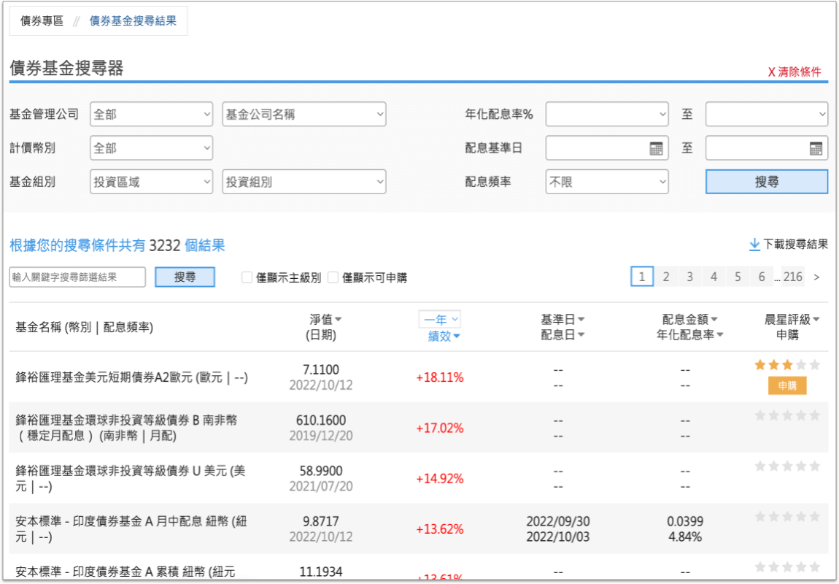Enable the 僅顯示主級別 checkbox

click(x=247, y=277)
